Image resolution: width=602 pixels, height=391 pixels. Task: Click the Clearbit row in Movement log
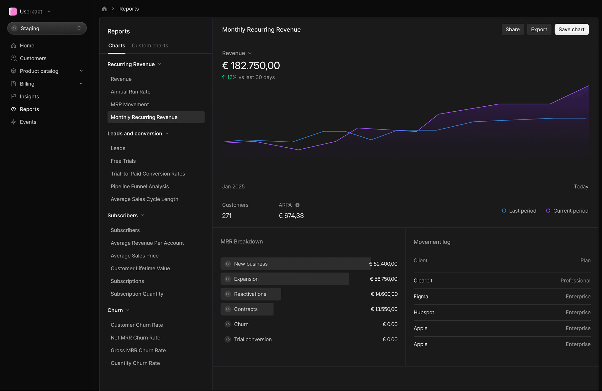tap(502, 281)
